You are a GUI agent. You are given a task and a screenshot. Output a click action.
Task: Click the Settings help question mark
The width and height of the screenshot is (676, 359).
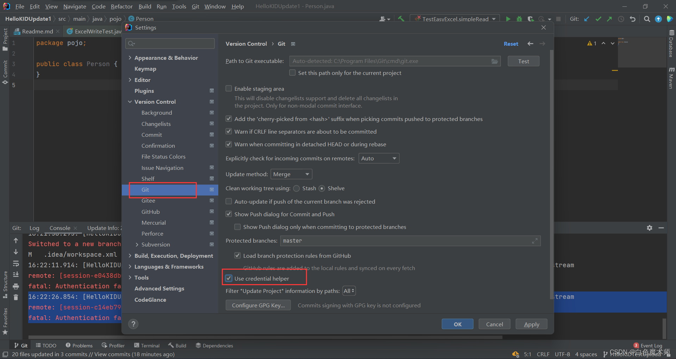click(133, 324)
